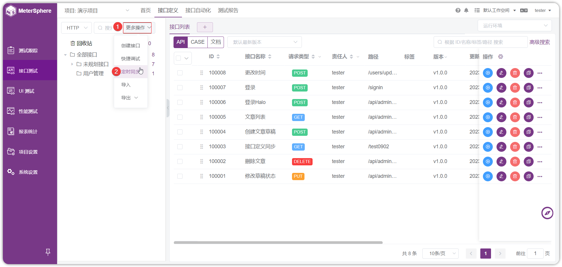
Task: Toggle the select-all checkbox in table header
Action: click(178, 58)
